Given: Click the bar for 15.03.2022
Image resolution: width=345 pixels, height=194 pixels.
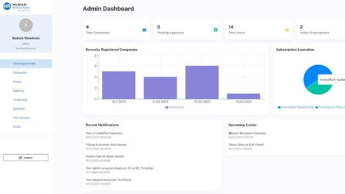Looking at the screenshot, I should (244, 96).
